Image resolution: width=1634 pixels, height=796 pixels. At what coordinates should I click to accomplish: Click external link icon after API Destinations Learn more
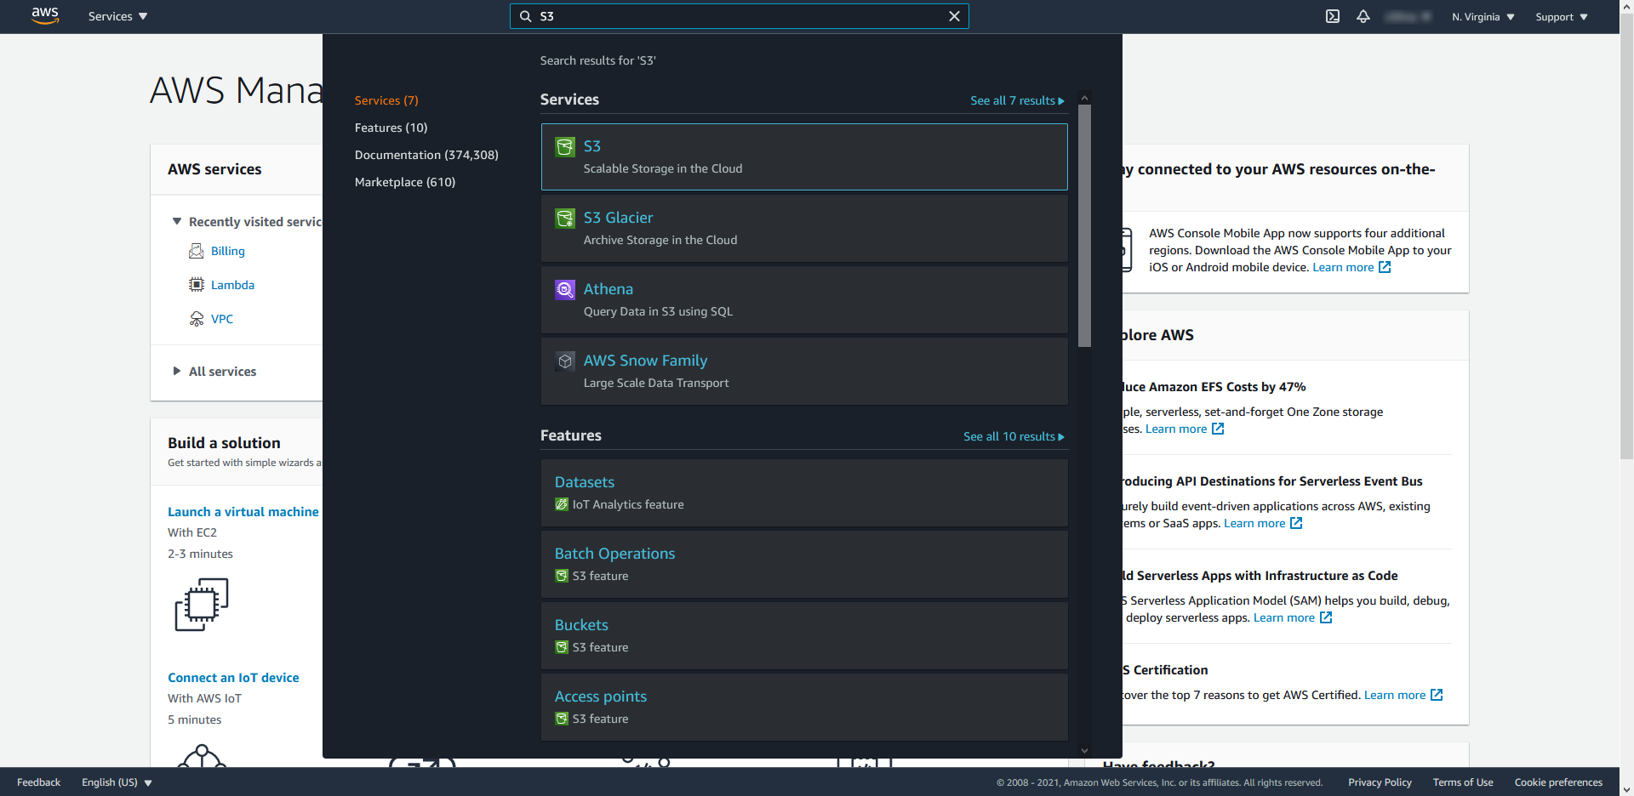click(1296, 523)
